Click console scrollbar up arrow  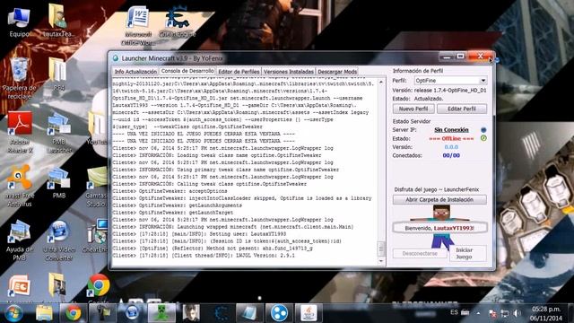tap(381, 82)
